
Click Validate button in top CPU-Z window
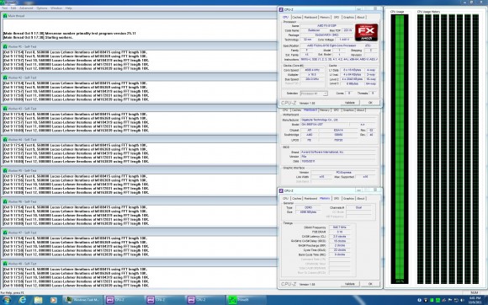click(349, 103)
